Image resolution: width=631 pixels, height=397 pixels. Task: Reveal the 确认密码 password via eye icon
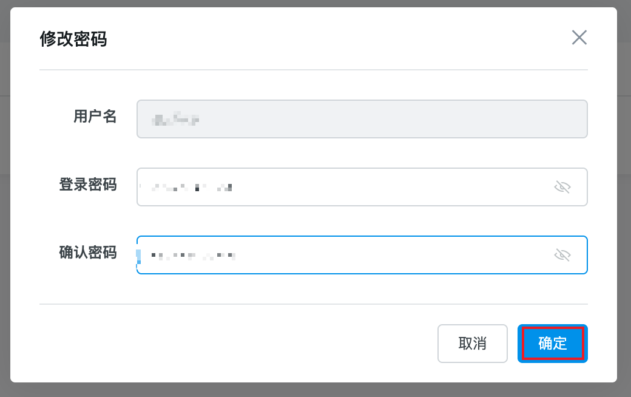[x=562, y=255]
